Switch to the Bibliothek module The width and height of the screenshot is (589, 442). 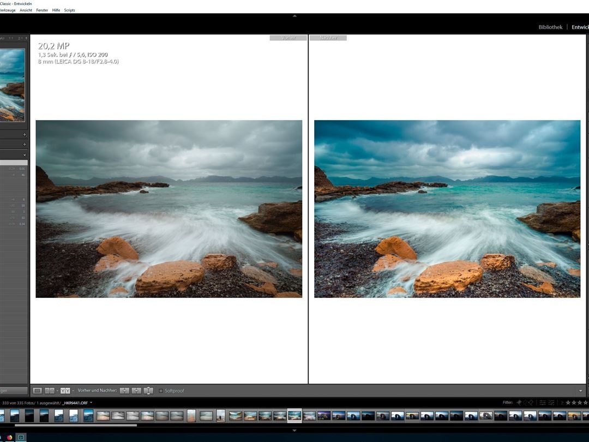tap(550, 27)
